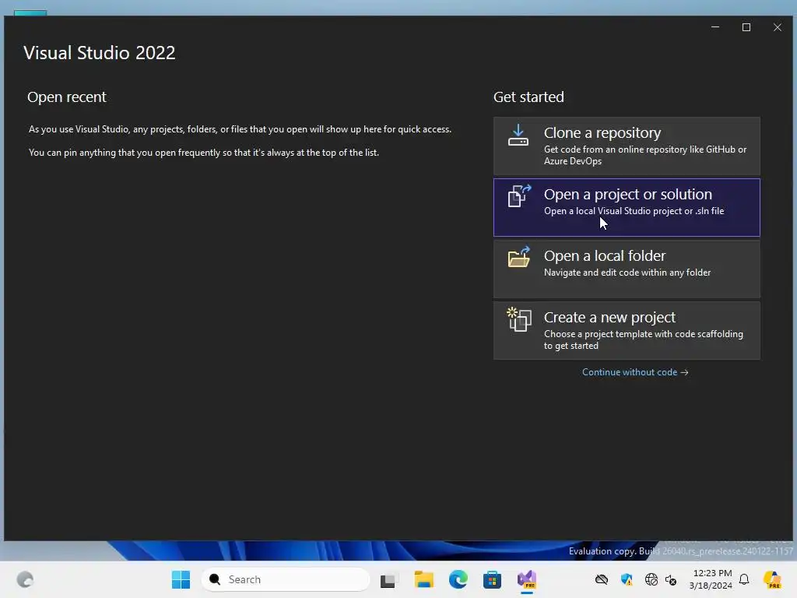Viewport: 797px width, 598px height.
Task: Click 'Open a local Visual Studio project' description
Action: click(x=634, y=211)
